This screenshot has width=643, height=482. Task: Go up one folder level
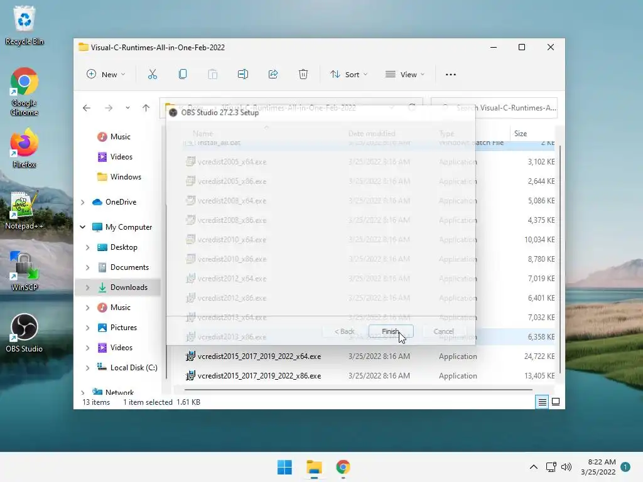point(146,108)
